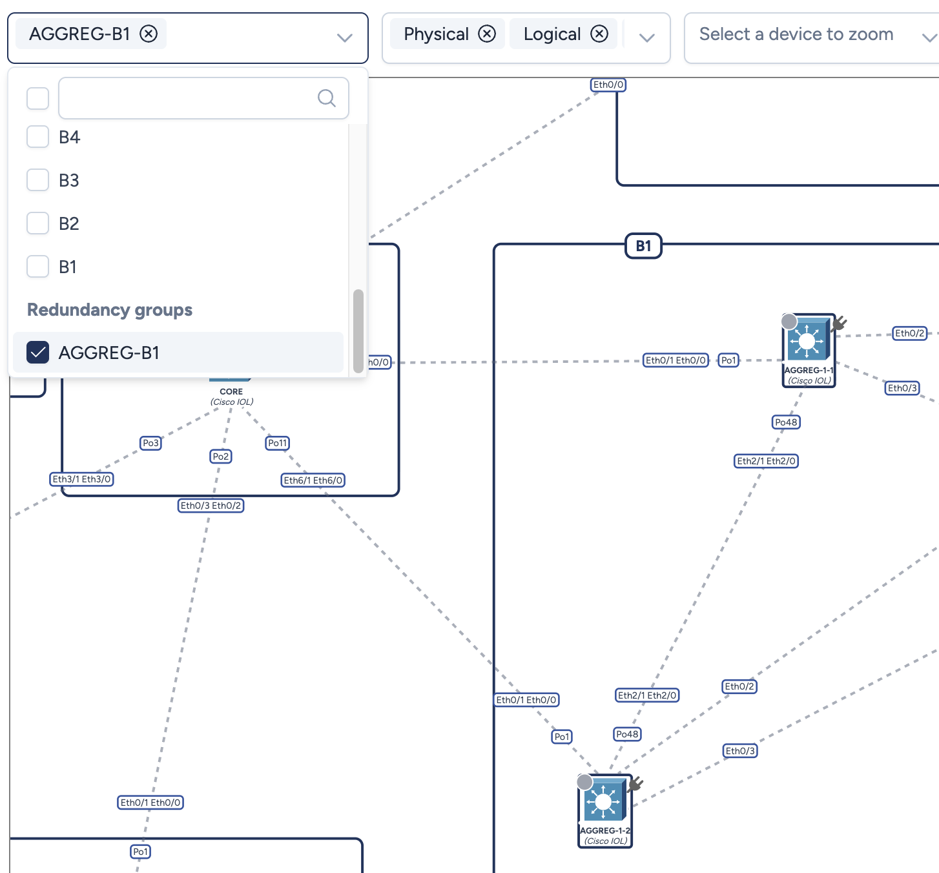Collapse the AGGREG-B1 group dropdown chevron
Screen dimensions: 939x873
[x=345, y=37]
